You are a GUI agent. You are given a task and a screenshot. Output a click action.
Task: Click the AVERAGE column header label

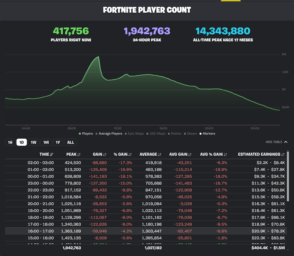coord(148,154)
